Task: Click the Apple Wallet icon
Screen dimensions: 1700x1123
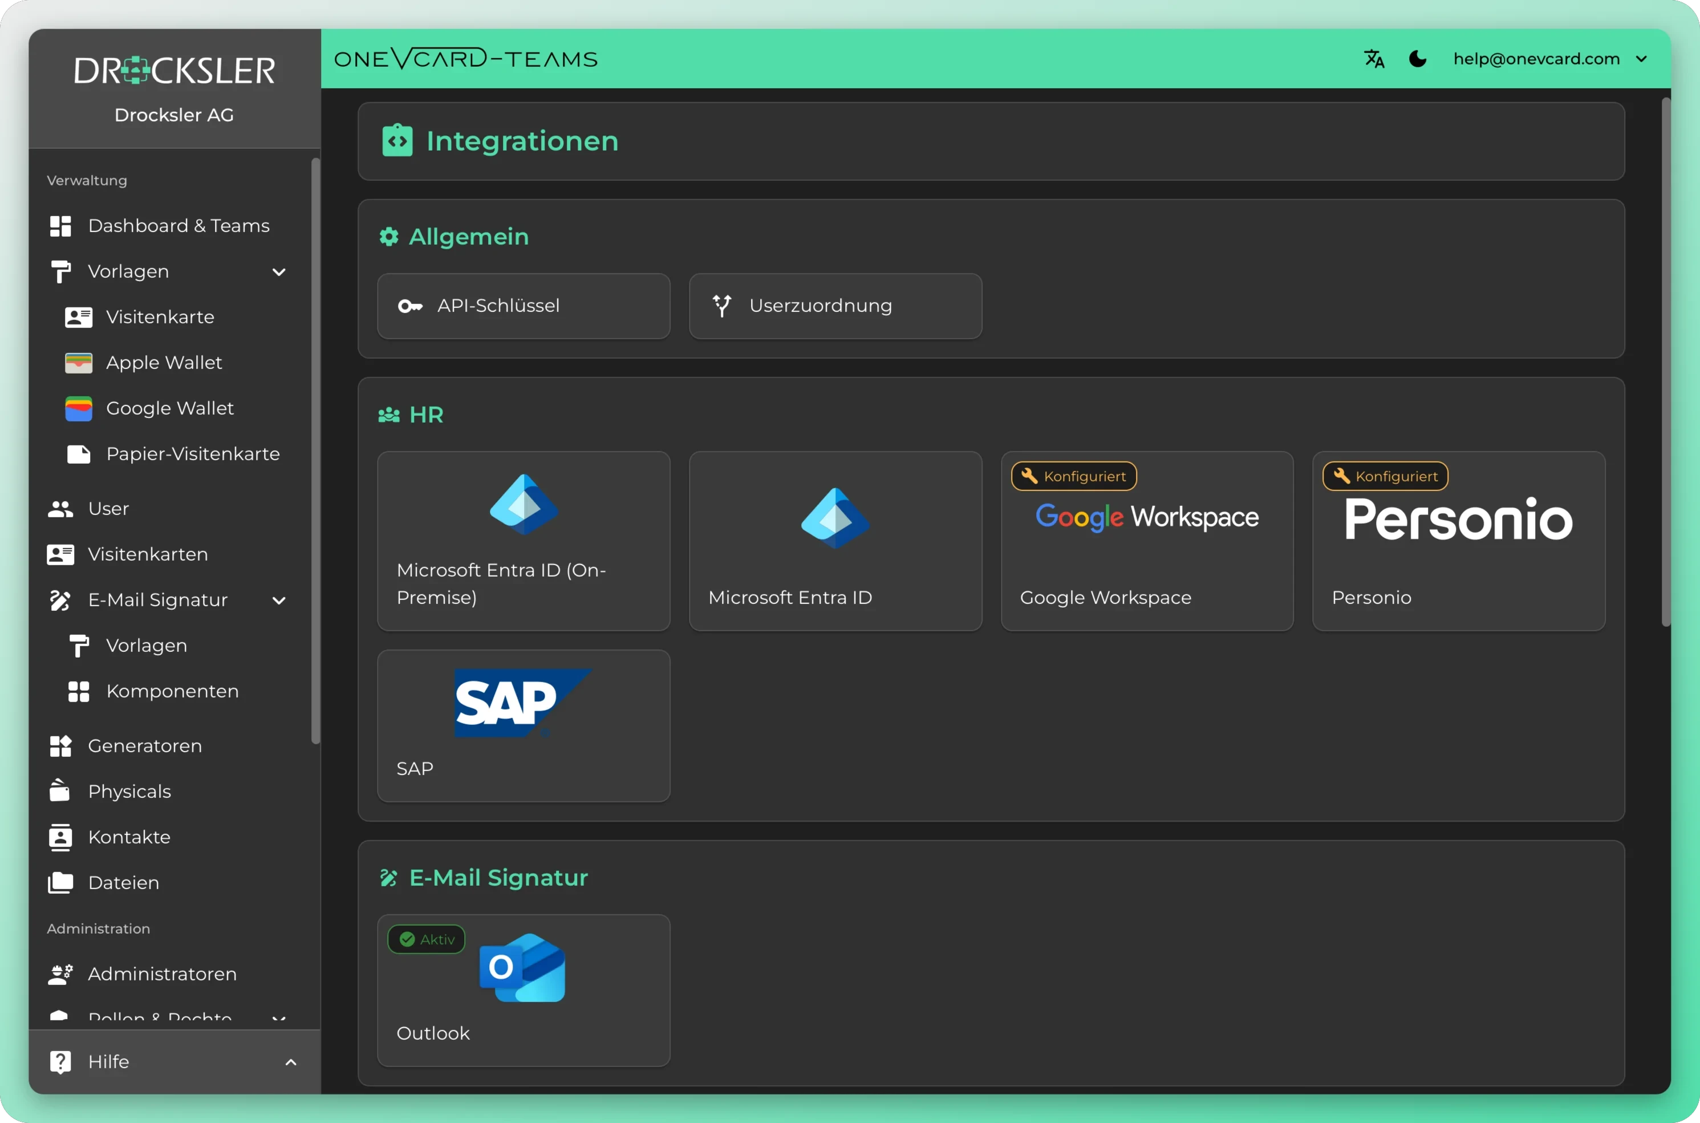Action: pos(79,363)
